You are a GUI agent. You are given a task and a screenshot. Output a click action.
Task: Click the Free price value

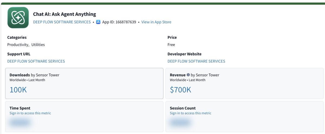171,44
